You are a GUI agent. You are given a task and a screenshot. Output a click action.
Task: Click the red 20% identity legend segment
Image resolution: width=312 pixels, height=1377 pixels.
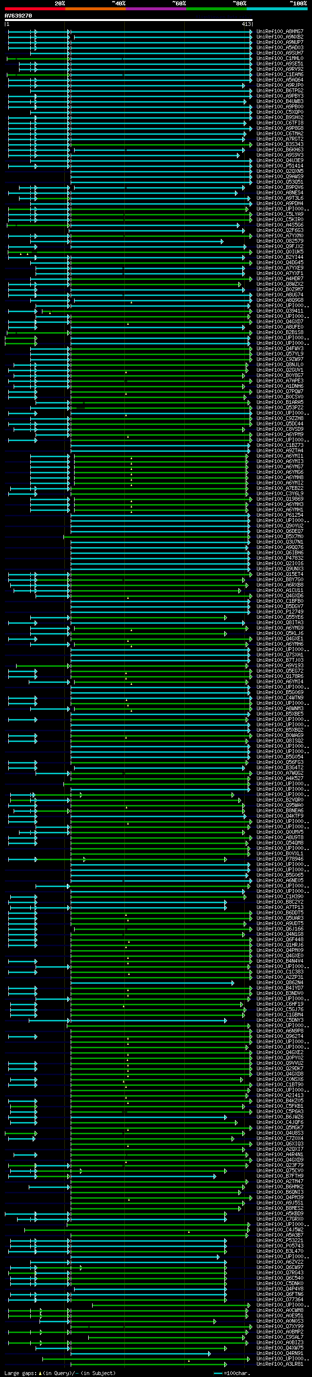35,9
